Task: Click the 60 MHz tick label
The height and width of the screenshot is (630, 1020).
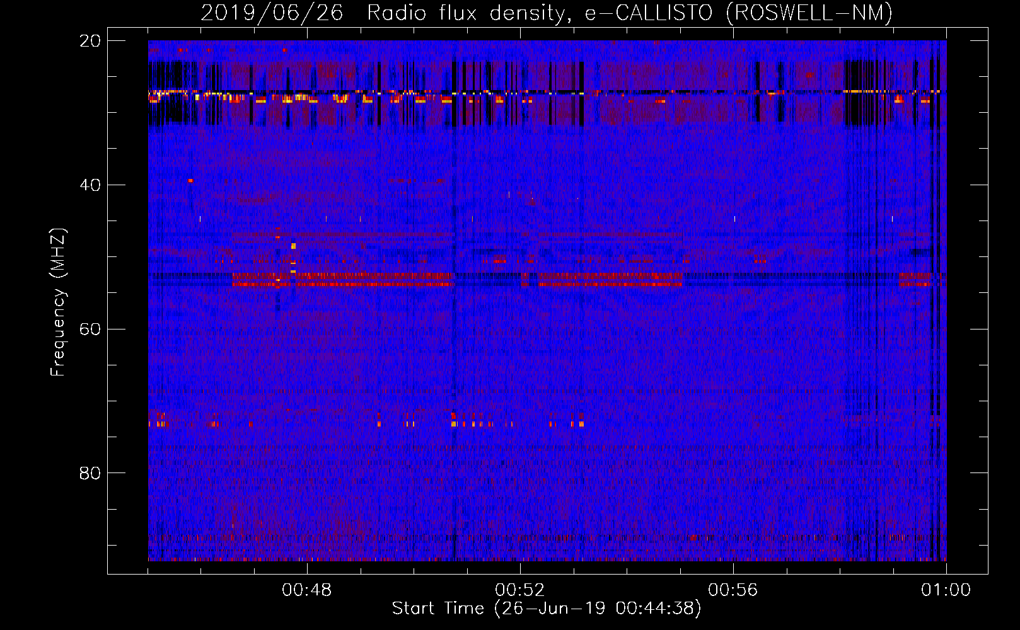Action: coord(90,329)
